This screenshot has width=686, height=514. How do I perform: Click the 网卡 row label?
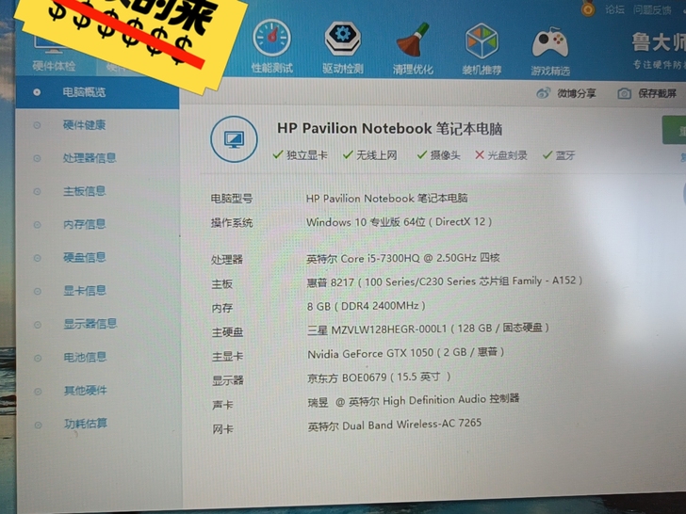[x=222, y=429]
